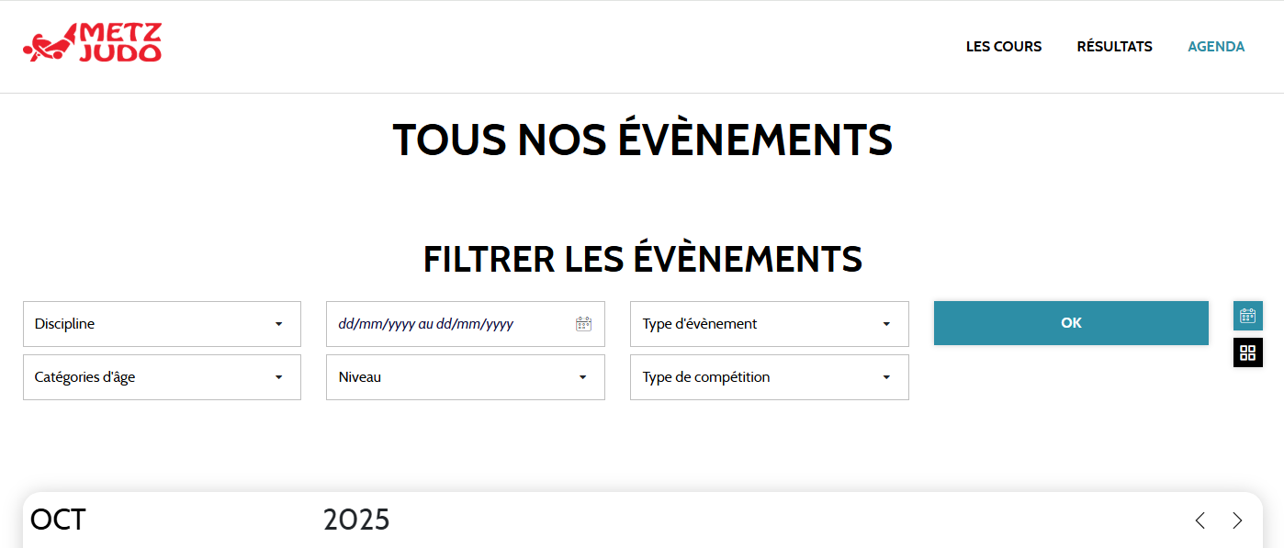Click the 2025 year label

pyautogui.click(x=356, y=520)
